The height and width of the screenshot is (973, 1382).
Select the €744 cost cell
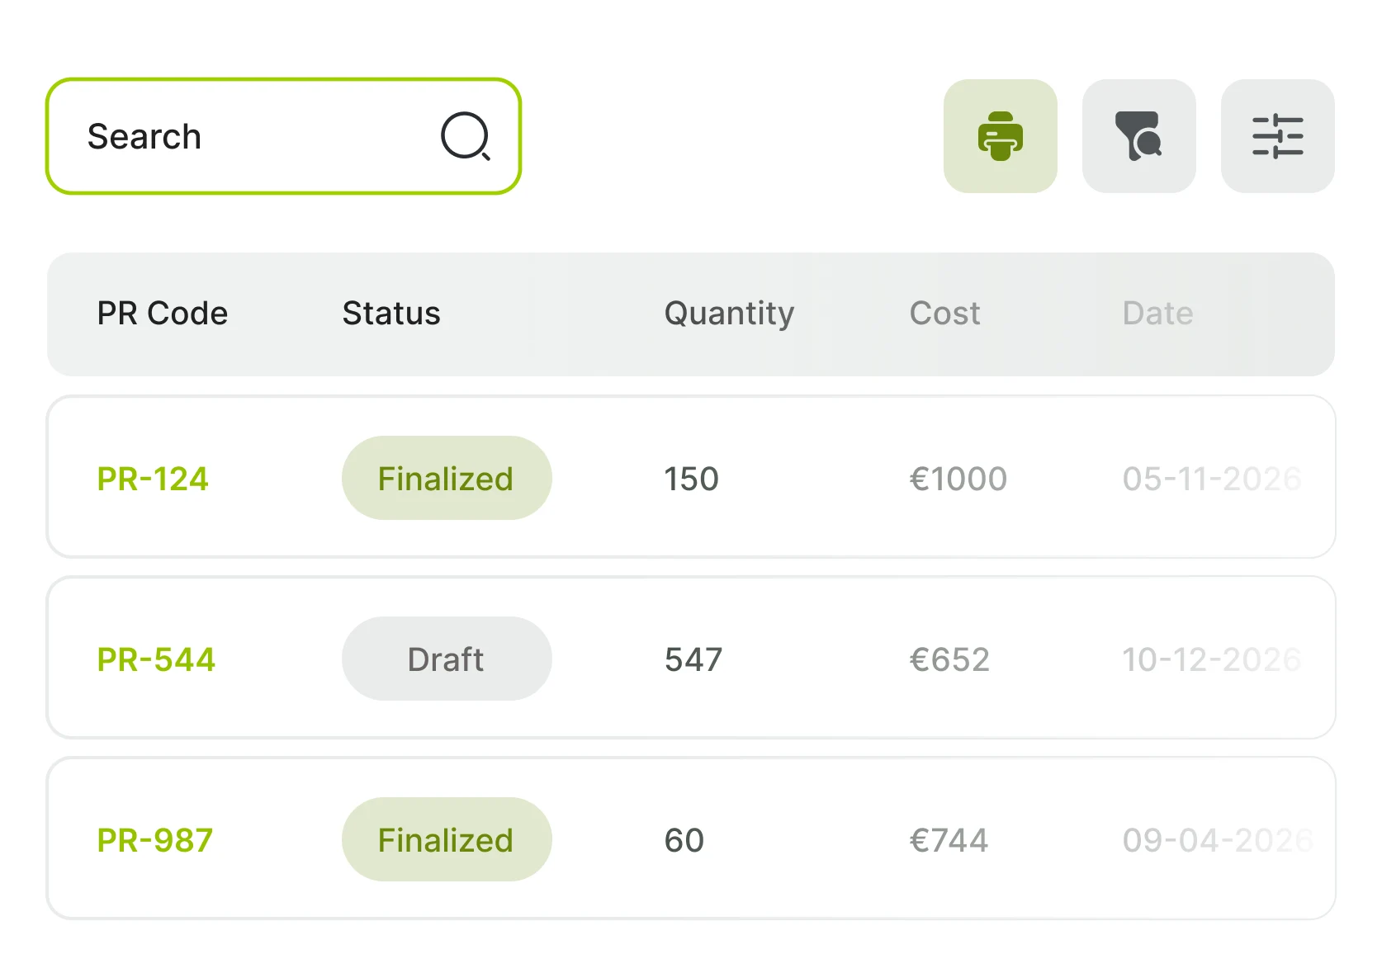tap(949, 840)
